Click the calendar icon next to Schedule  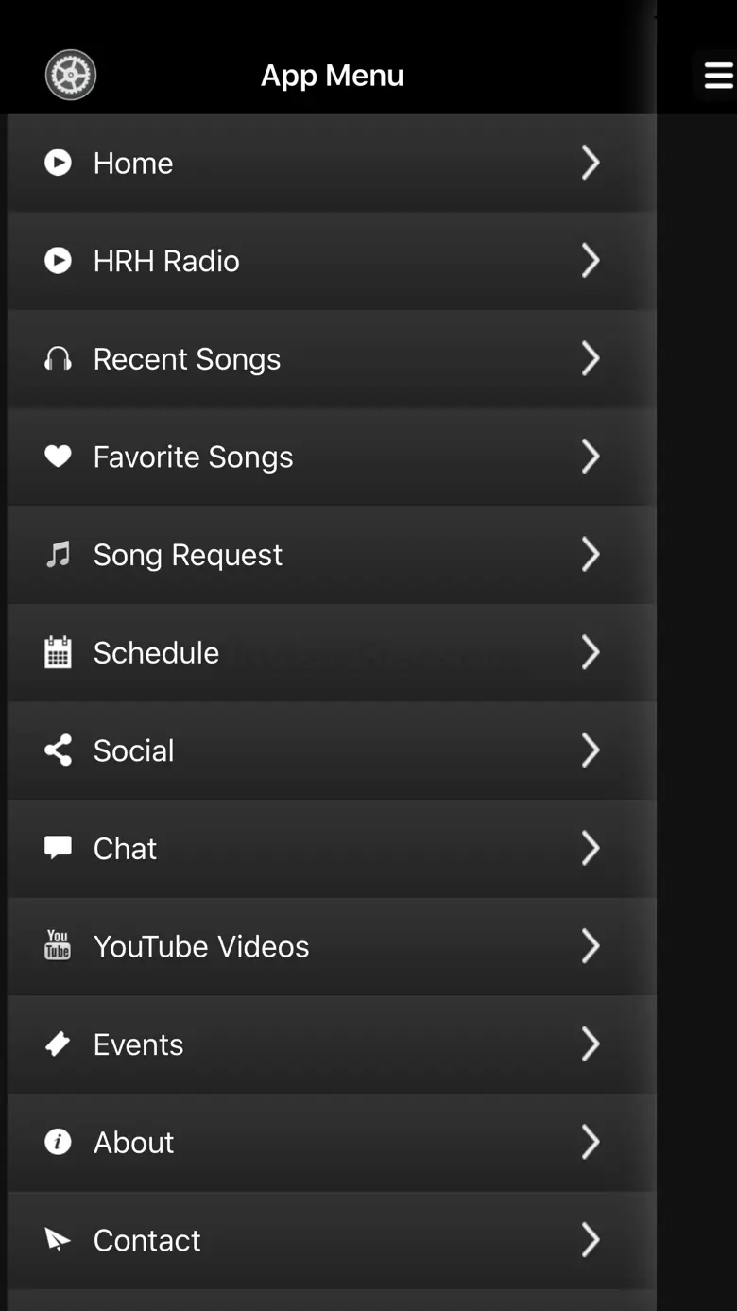click(x=58, y=652)
